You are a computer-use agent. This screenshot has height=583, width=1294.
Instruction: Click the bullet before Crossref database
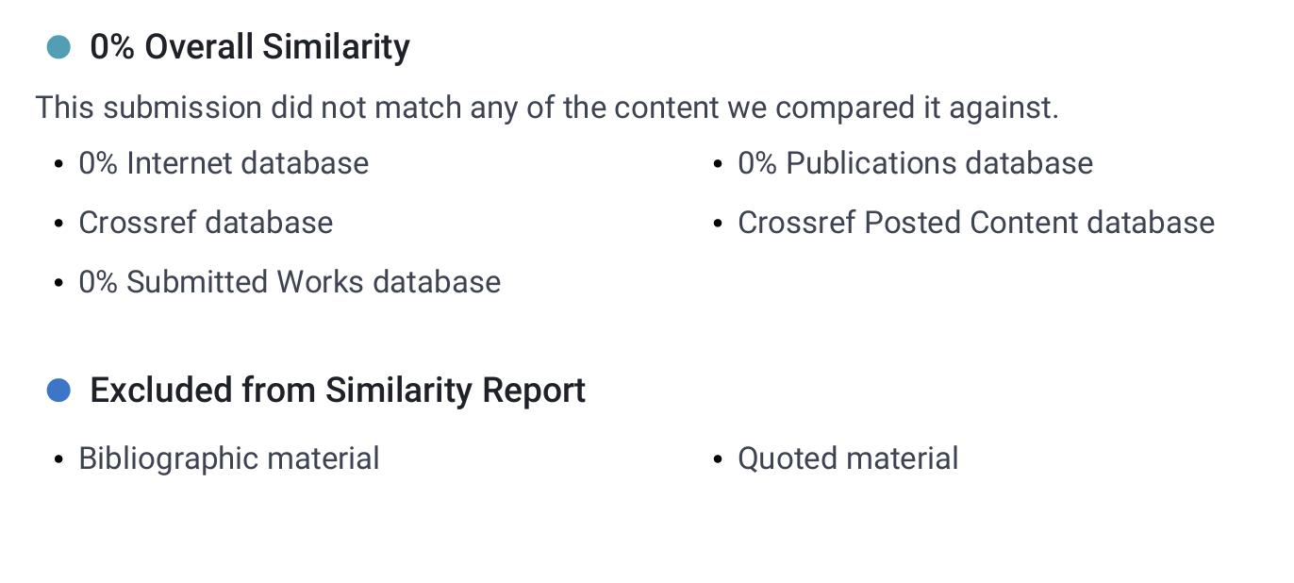(x=59, y=225)
